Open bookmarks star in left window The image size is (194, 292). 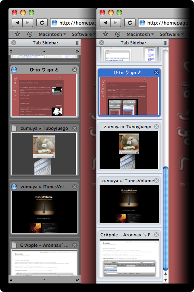[x=17, y=34]
